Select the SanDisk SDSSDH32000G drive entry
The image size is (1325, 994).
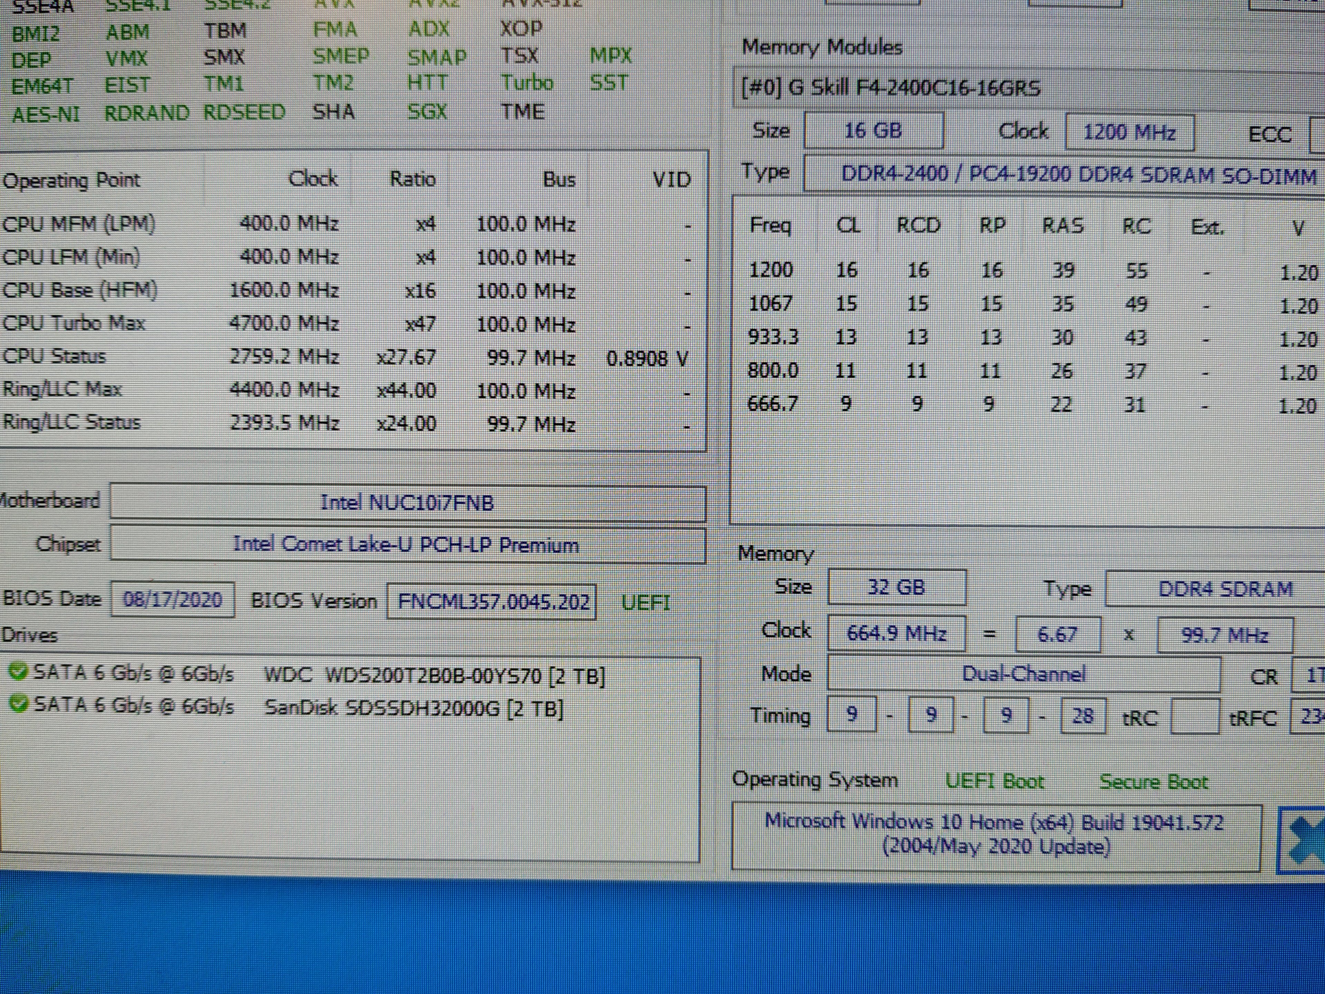point(413,708)
